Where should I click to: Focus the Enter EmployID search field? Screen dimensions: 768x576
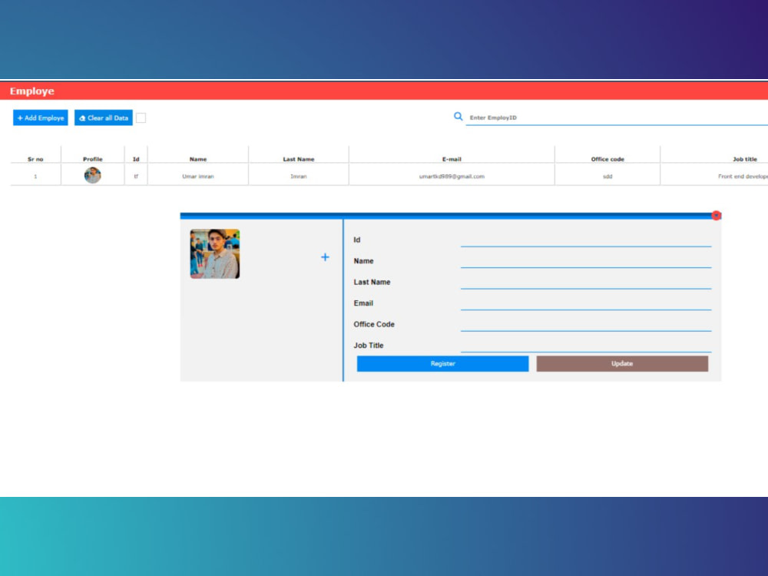point(617,118)
